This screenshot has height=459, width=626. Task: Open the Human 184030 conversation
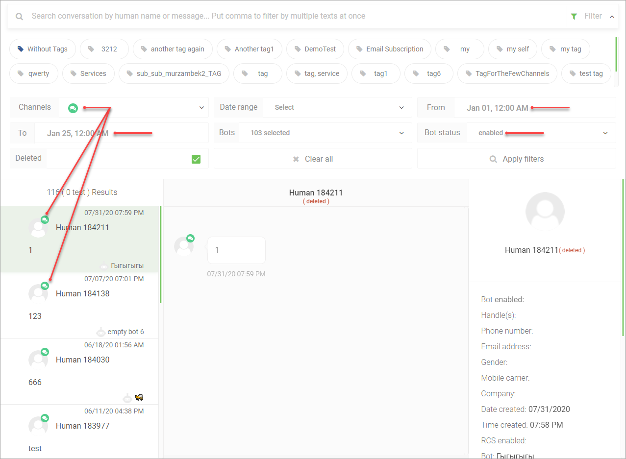[x=79, y=371]
